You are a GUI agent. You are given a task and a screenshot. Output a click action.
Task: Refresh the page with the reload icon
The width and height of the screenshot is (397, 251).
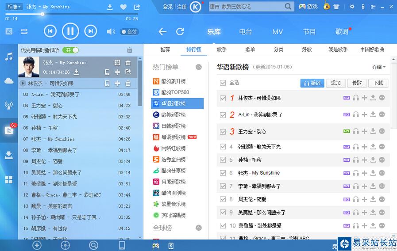coord(180,32)
